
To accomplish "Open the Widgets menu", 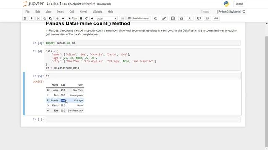I will click(x=98, y=12).
